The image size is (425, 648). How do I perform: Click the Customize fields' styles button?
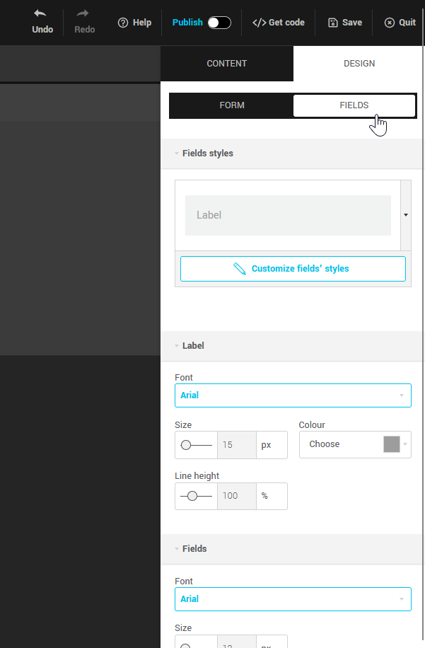coord(293,269)
